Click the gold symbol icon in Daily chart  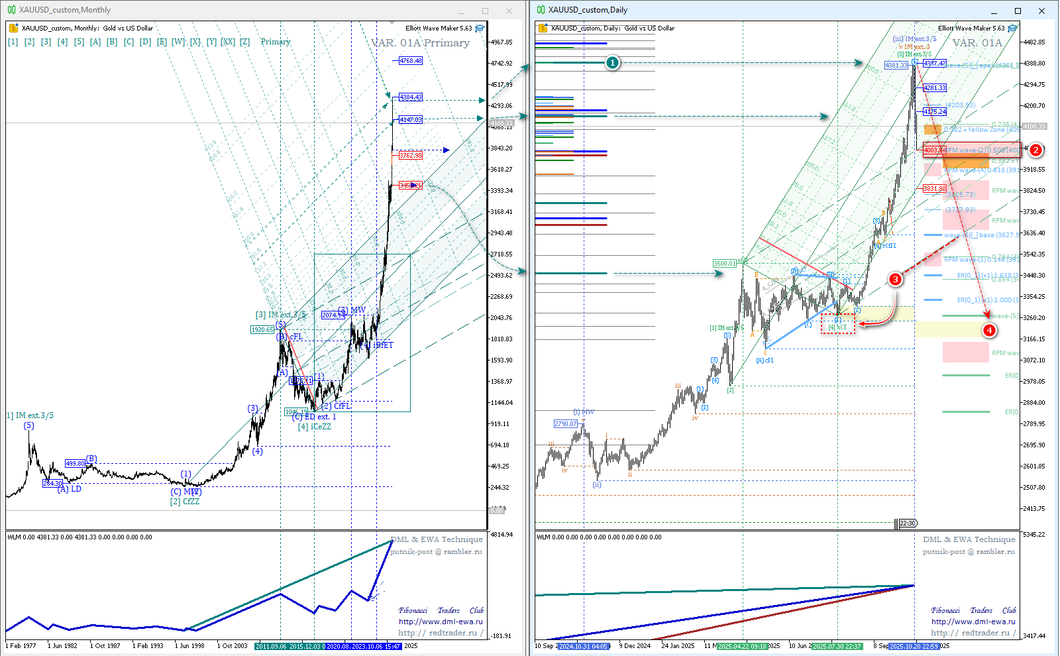543,28
